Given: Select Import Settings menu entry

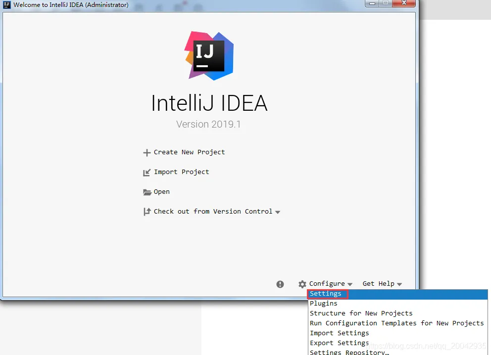Looking at the screenshot, I should [397, 333].
